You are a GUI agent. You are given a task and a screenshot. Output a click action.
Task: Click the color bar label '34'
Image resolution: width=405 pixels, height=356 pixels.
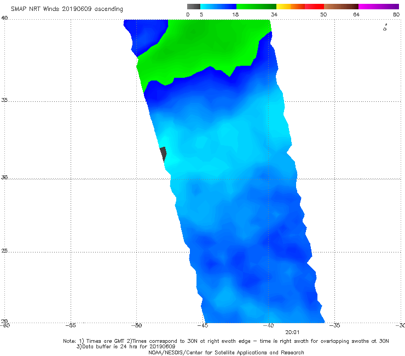274,15
